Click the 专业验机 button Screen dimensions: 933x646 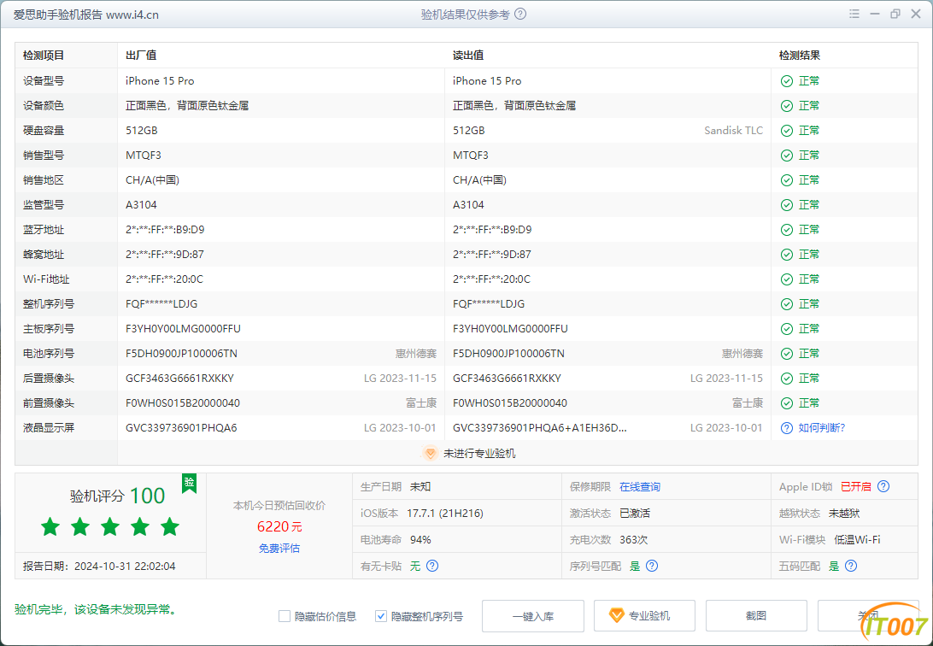pyautogui.click(x=644, y=616)
